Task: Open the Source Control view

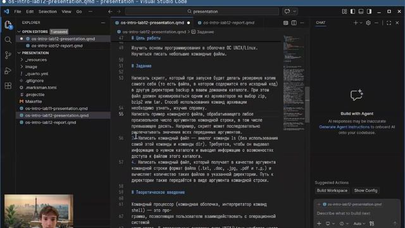Action: 8,55
